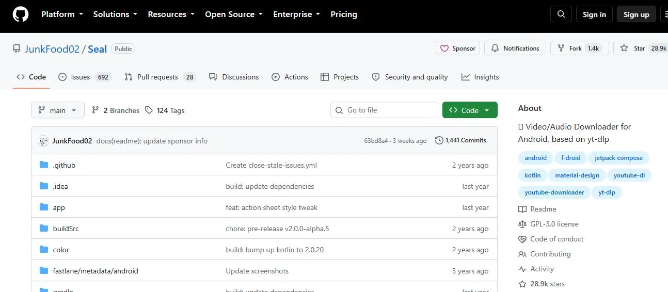Go to the Discussions tab

(x=234, y=77)
